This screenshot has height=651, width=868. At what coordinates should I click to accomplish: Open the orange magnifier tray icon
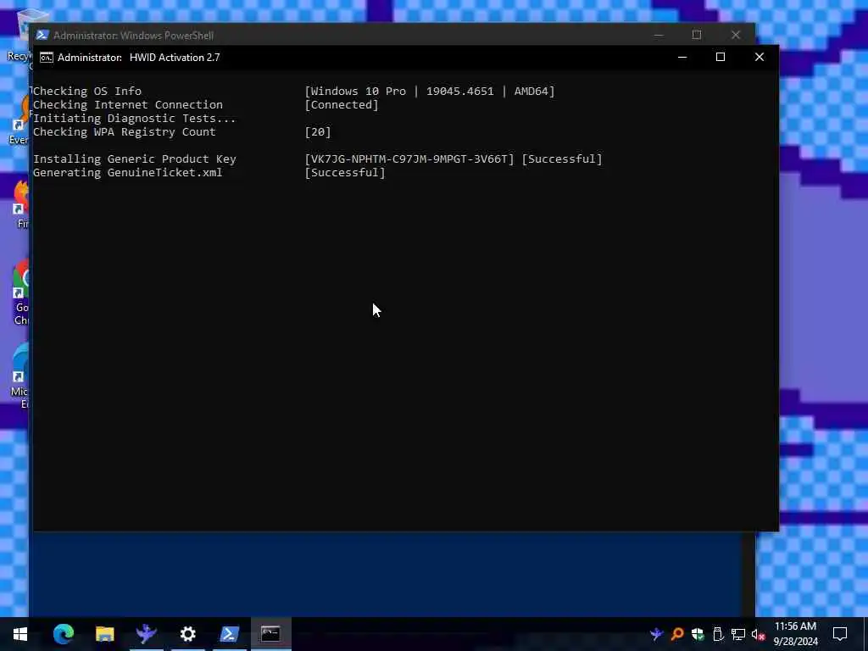coord(677,634)
